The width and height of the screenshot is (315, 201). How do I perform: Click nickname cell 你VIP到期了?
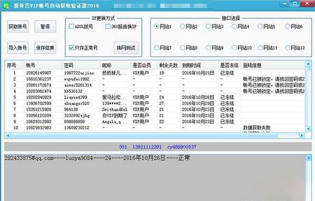[115, 116]
